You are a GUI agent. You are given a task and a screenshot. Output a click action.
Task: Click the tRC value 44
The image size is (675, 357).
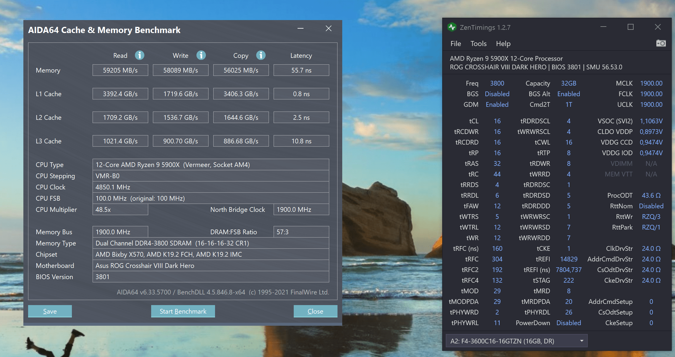tap(497, 174)
